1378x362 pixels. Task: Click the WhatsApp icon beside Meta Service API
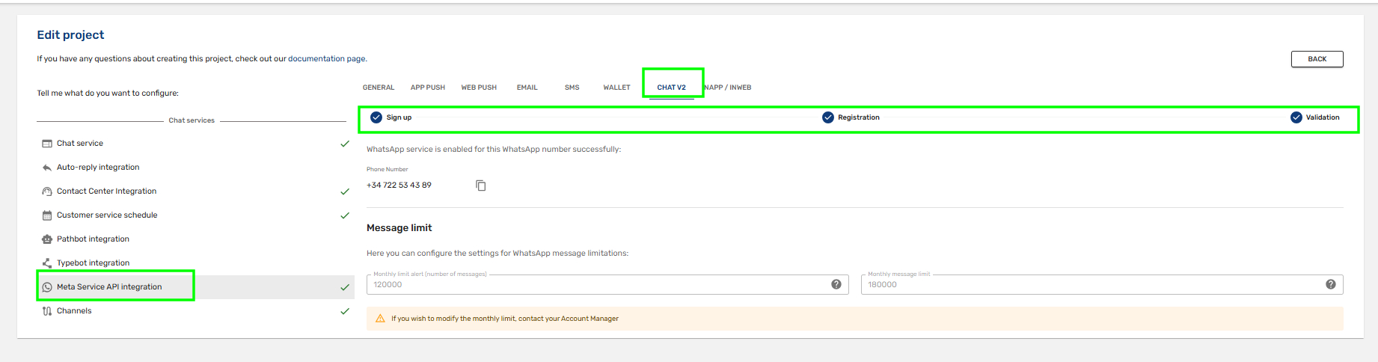47,287
